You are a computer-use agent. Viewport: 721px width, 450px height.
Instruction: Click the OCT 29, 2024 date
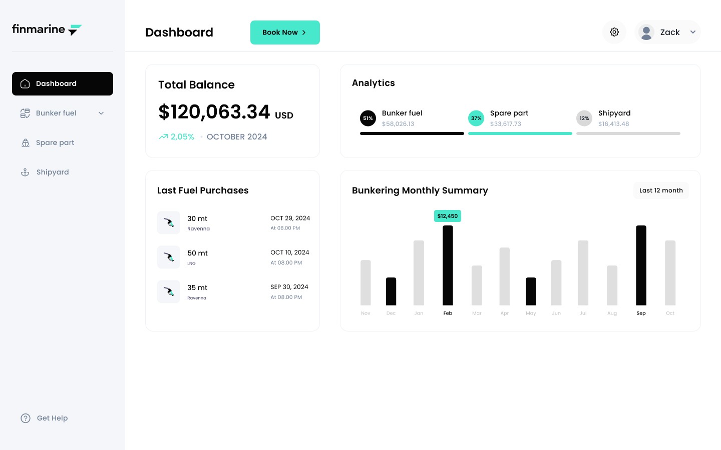tap(290, 218)
